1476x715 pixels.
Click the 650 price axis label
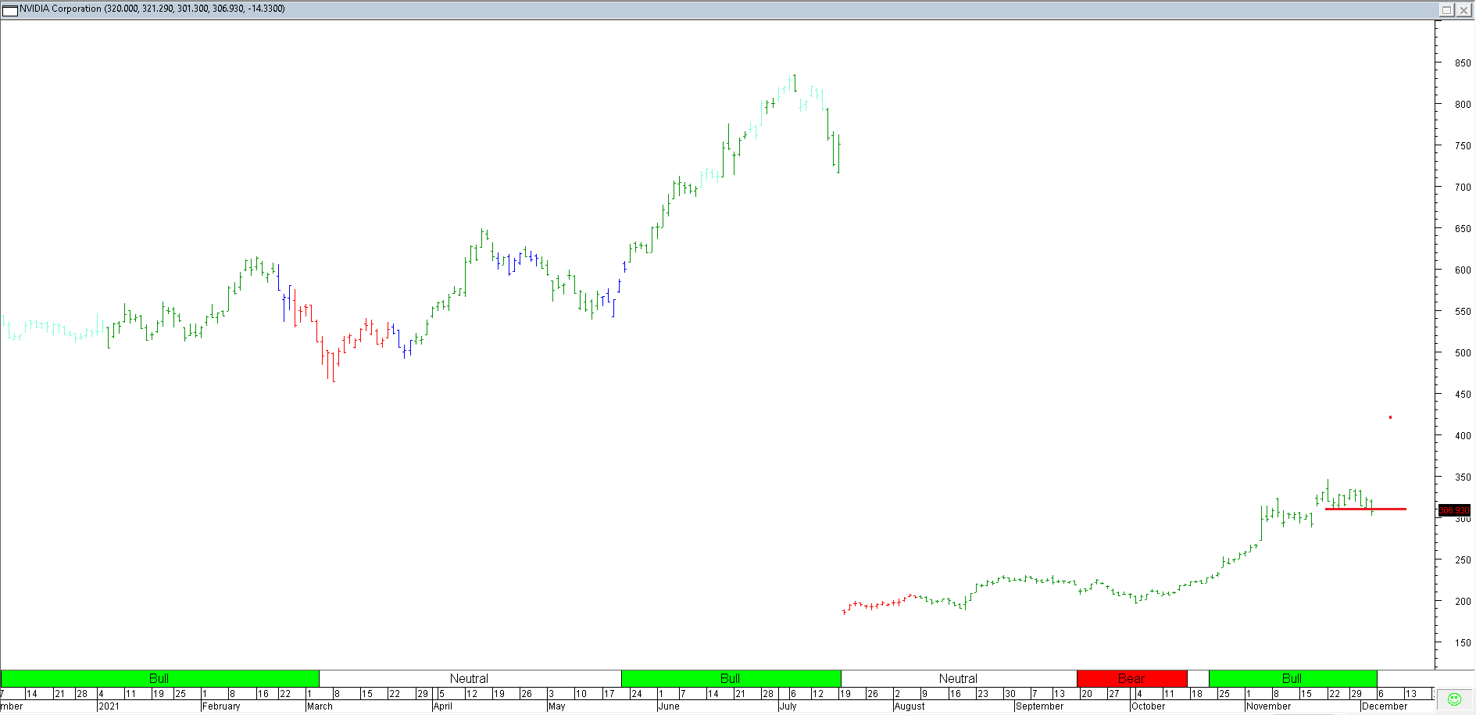(x=1463, y=229)
